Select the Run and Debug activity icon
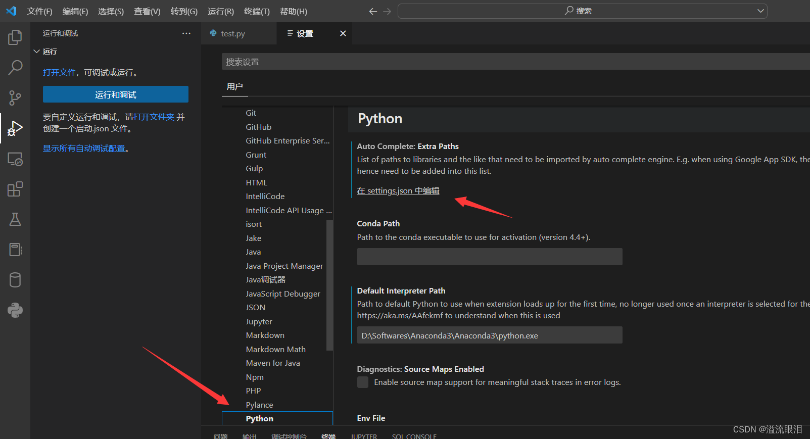 pyautogui.click(x=15, y=128)
